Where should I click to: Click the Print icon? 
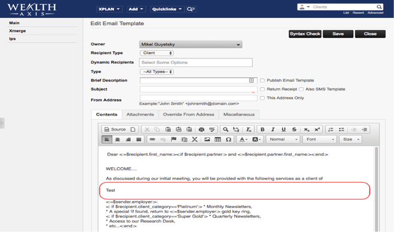click(x=201, y=130)
